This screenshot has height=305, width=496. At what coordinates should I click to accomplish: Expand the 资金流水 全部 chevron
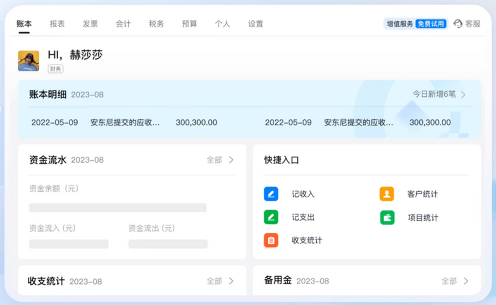[231, 160]
